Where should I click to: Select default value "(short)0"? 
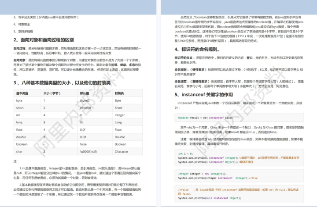click(x=85, y=108)
